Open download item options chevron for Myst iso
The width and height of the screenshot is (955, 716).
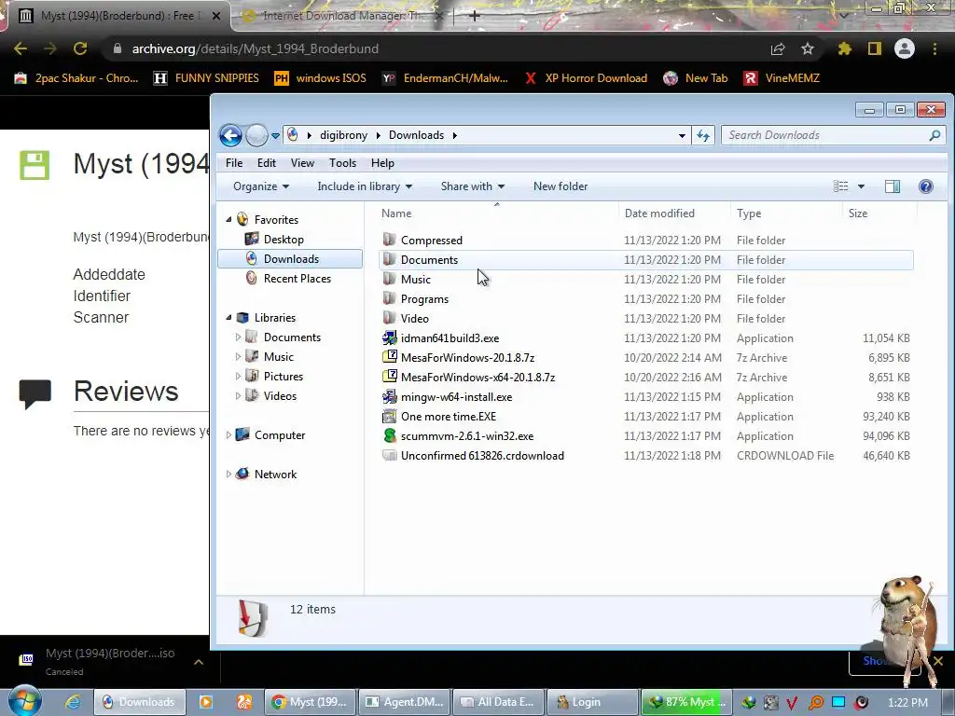pos(199,662)
